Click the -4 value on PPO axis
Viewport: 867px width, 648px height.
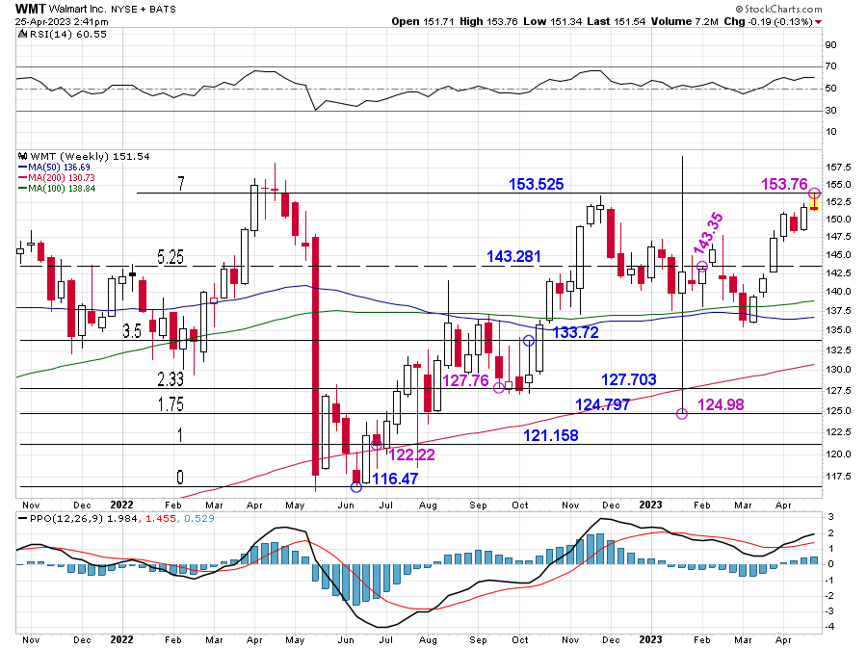(831, 627)
